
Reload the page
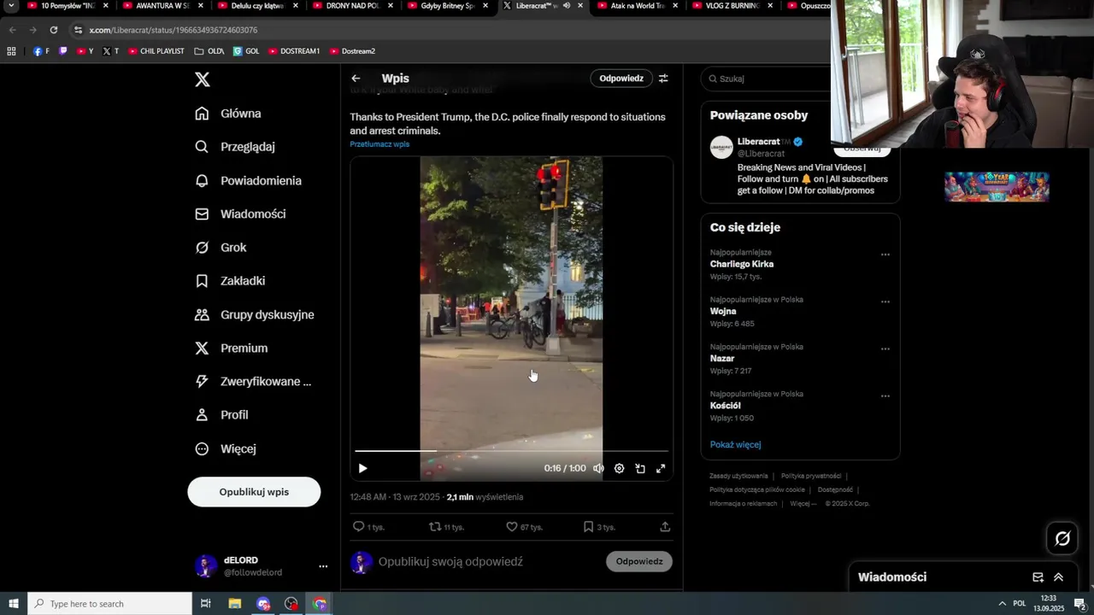pyautogui.click(x=54, y=30)
